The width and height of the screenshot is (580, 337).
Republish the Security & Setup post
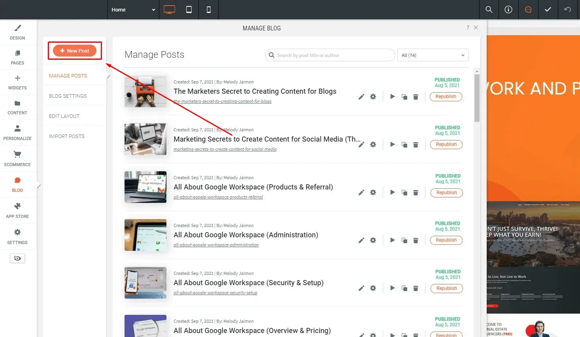tap(446, 288)
